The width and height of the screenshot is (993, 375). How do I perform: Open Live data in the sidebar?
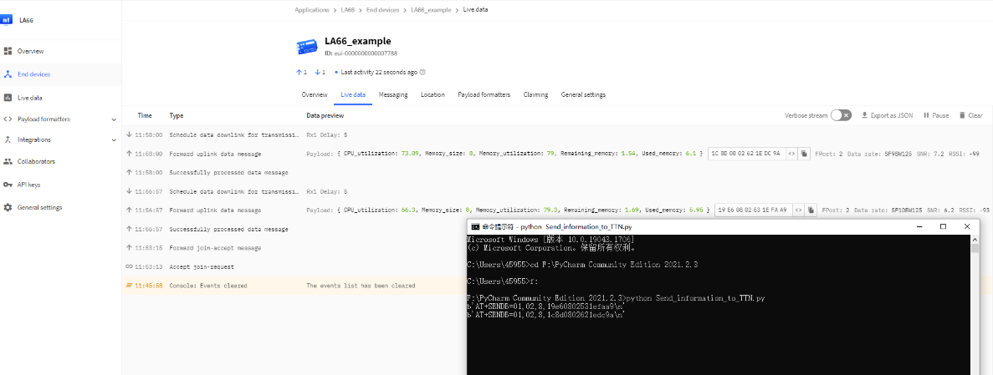tap(30, 98)
